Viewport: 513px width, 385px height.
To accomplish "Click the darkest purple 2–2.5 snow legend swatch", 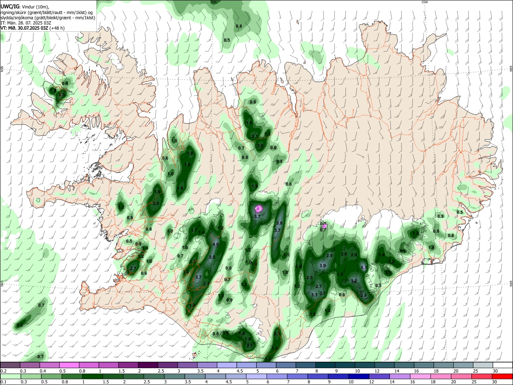I will coord(147,365).
